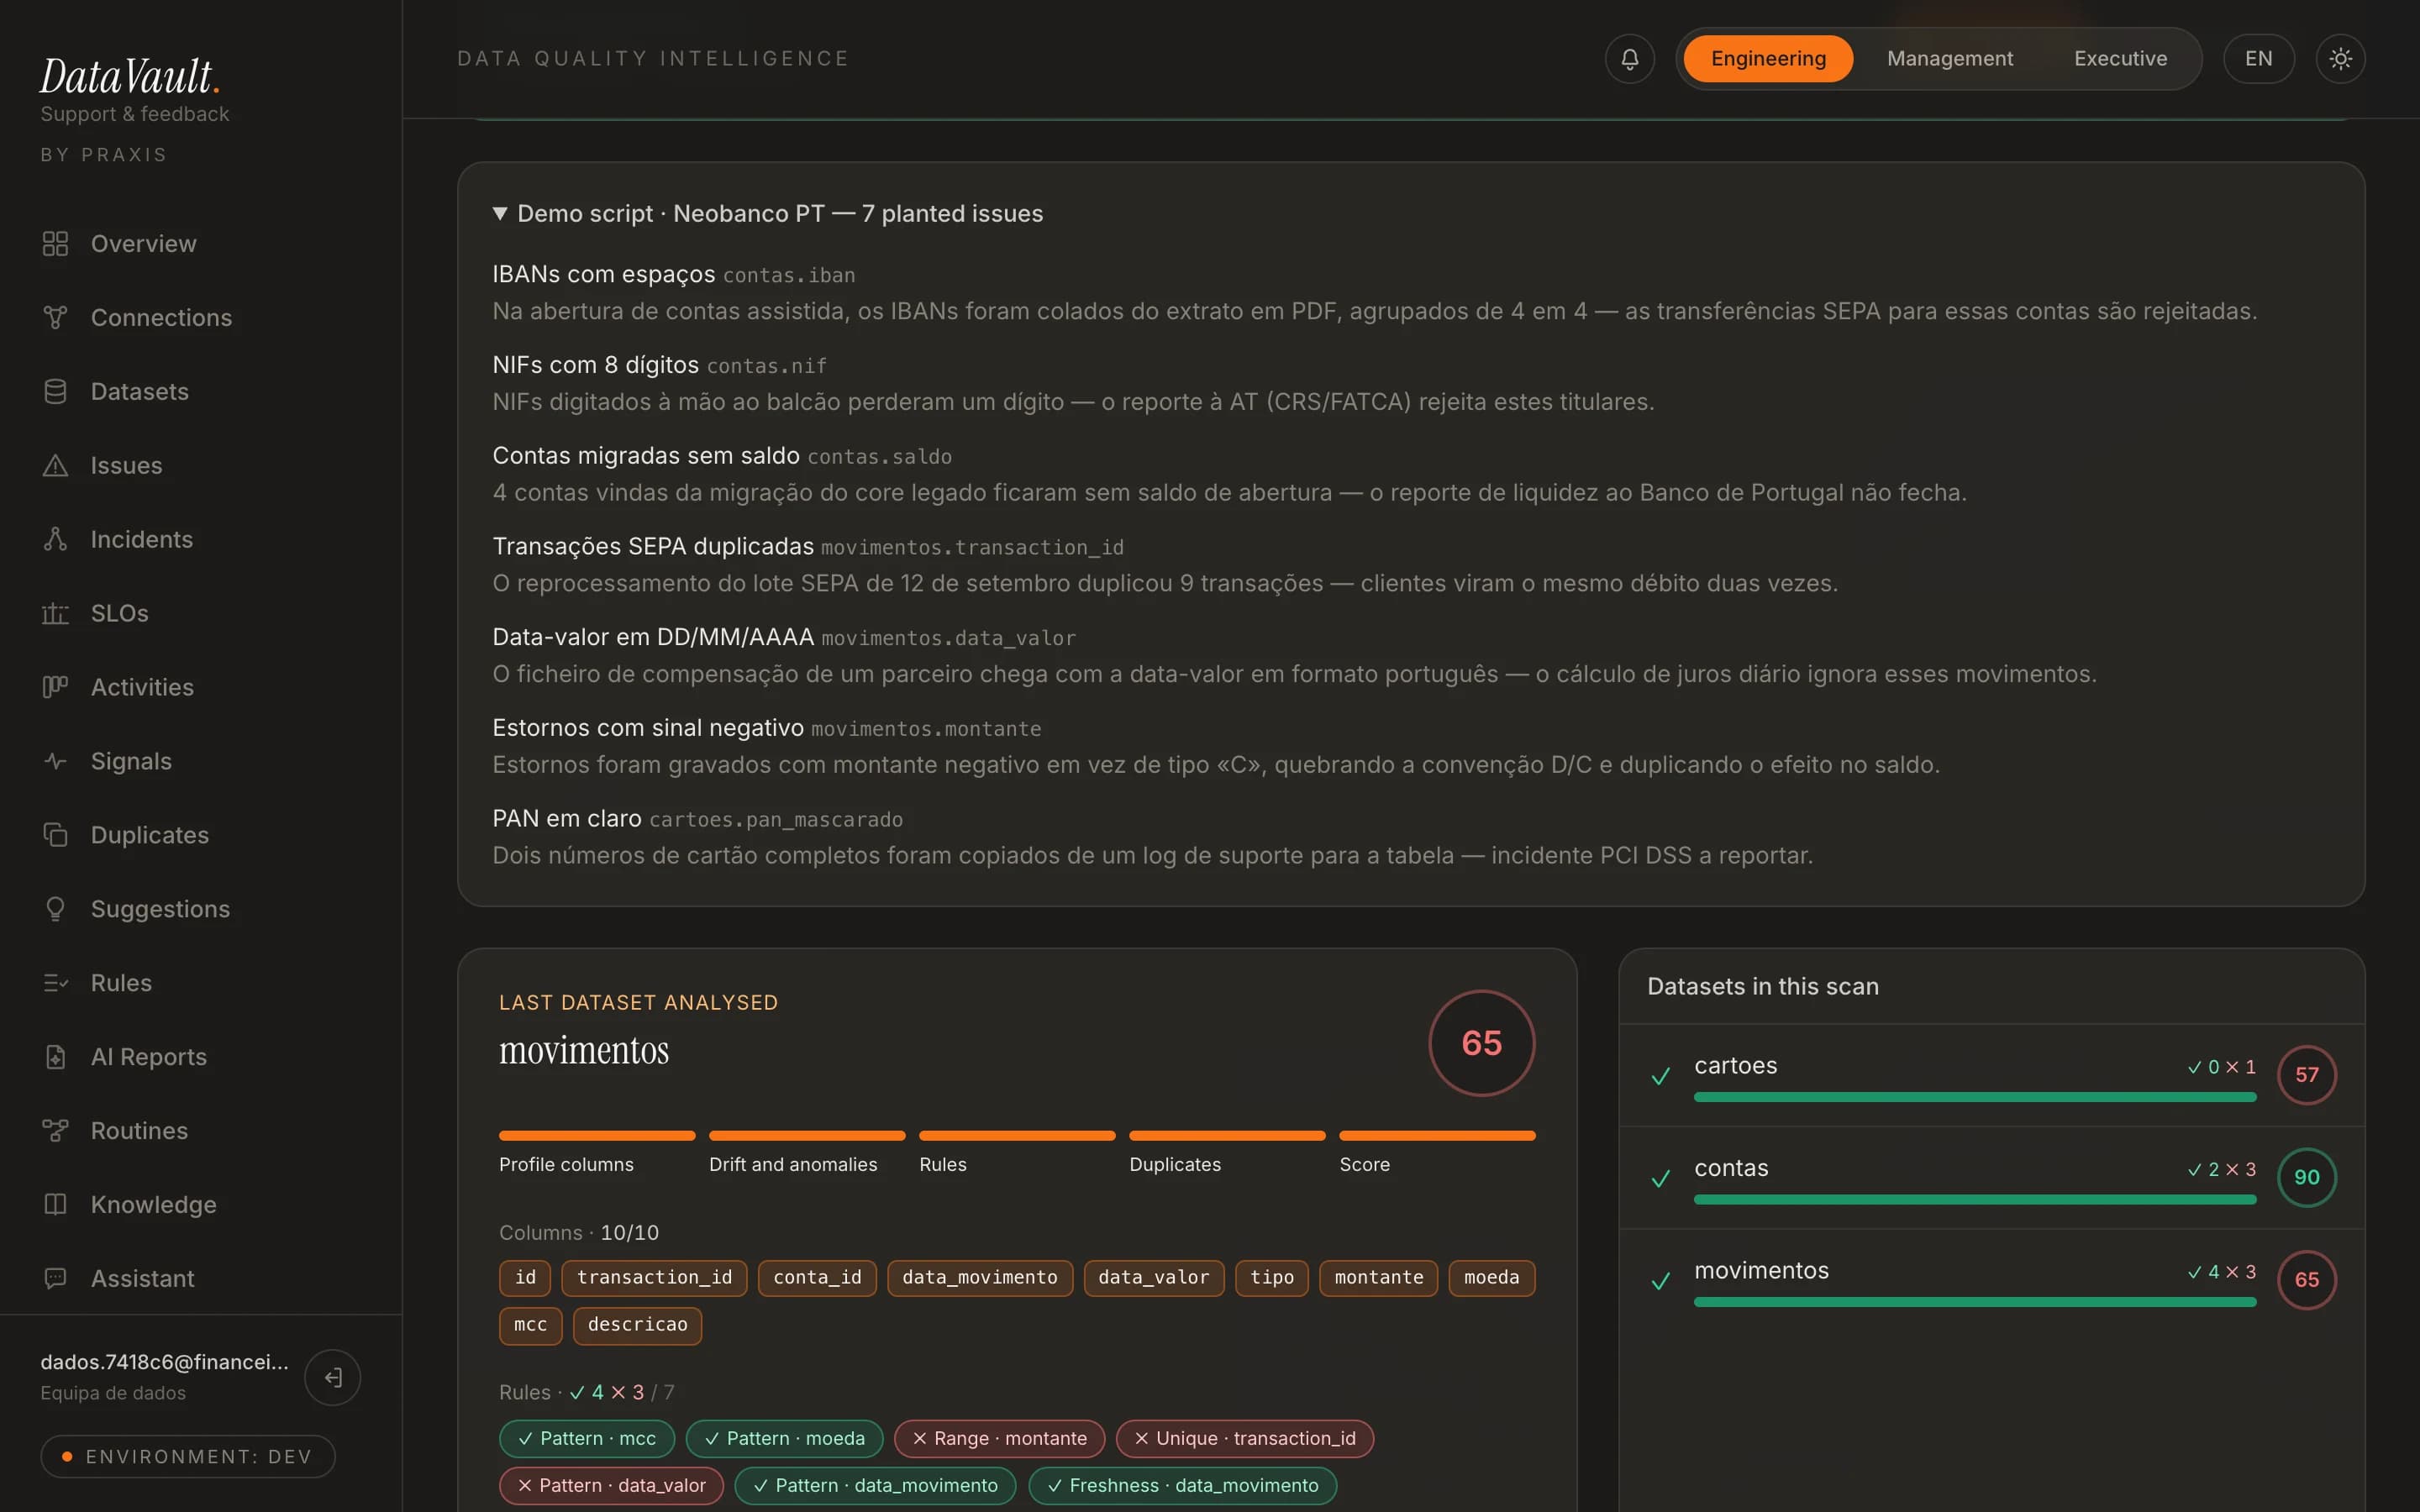Select the Duplicates sidebar icon
This screenshot has width=2420, height=1512.
[55, 836]
